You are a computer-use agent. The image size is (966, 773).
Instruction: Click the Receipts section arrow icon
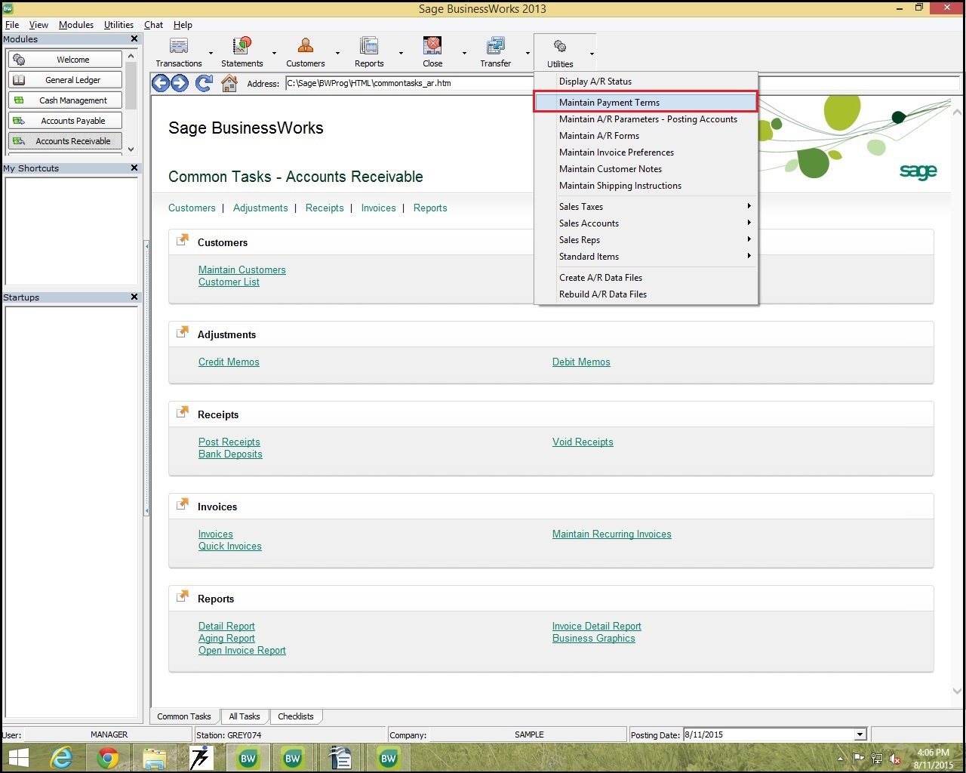tap(182, 412)
